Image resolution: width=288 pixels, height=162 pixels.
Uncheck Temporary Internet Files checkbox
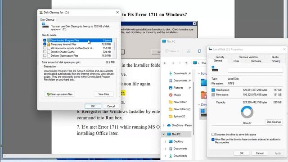coord(45,44)
